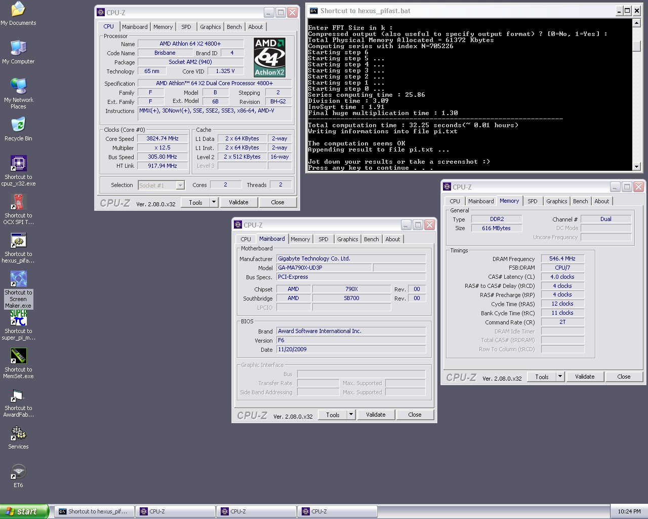Viewport: 648px width, 519px height.
Task: Switch to CPU tab in Memory window
Action: coord(455,201)
